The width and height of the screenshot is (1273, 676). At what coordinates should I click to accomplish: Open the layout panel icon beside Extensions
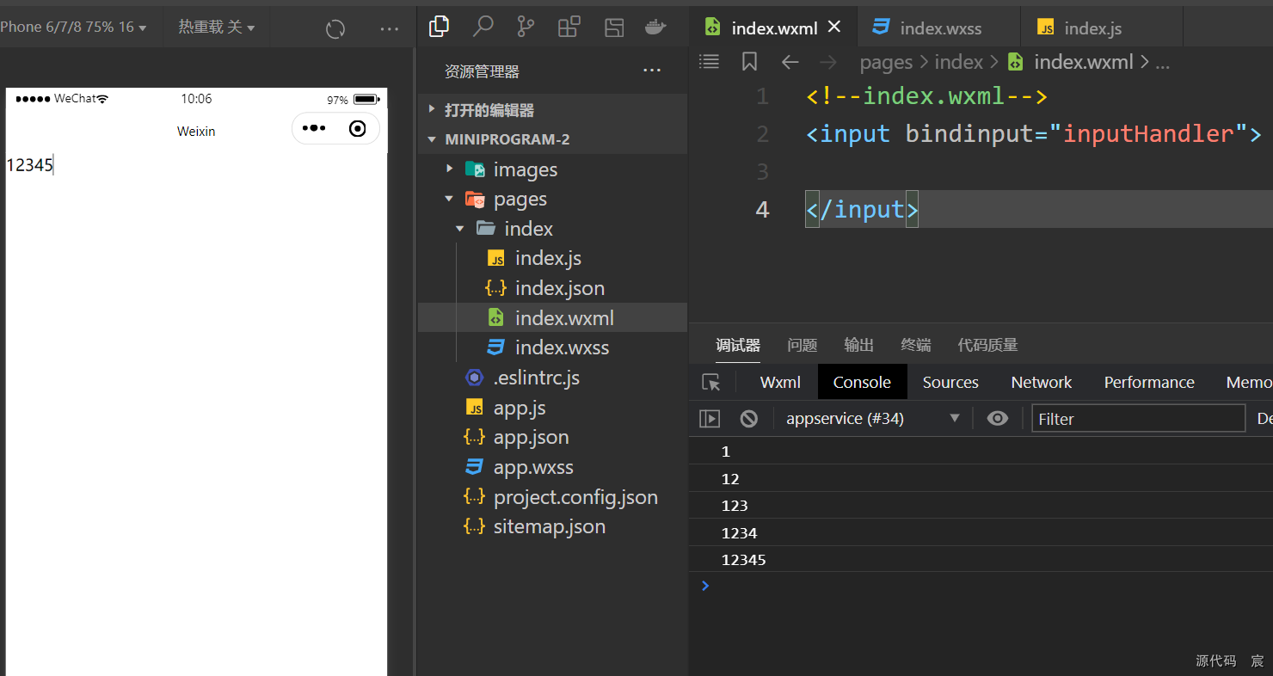pyautogui.click(x=614, y=27)
